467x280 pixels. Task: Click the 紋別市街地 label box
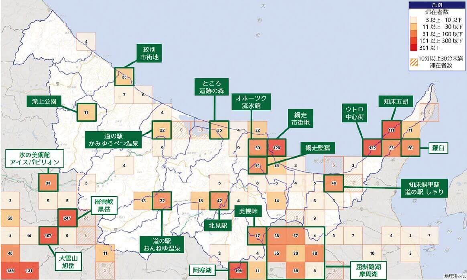coord(148,53)
